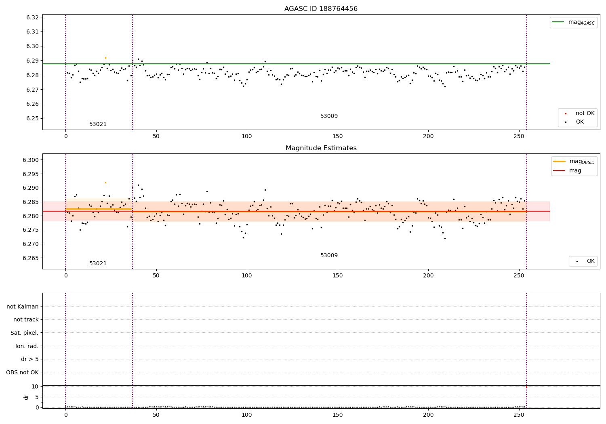Select the "53009" label in the top plot
606x424 pixels.
[329, 116]
